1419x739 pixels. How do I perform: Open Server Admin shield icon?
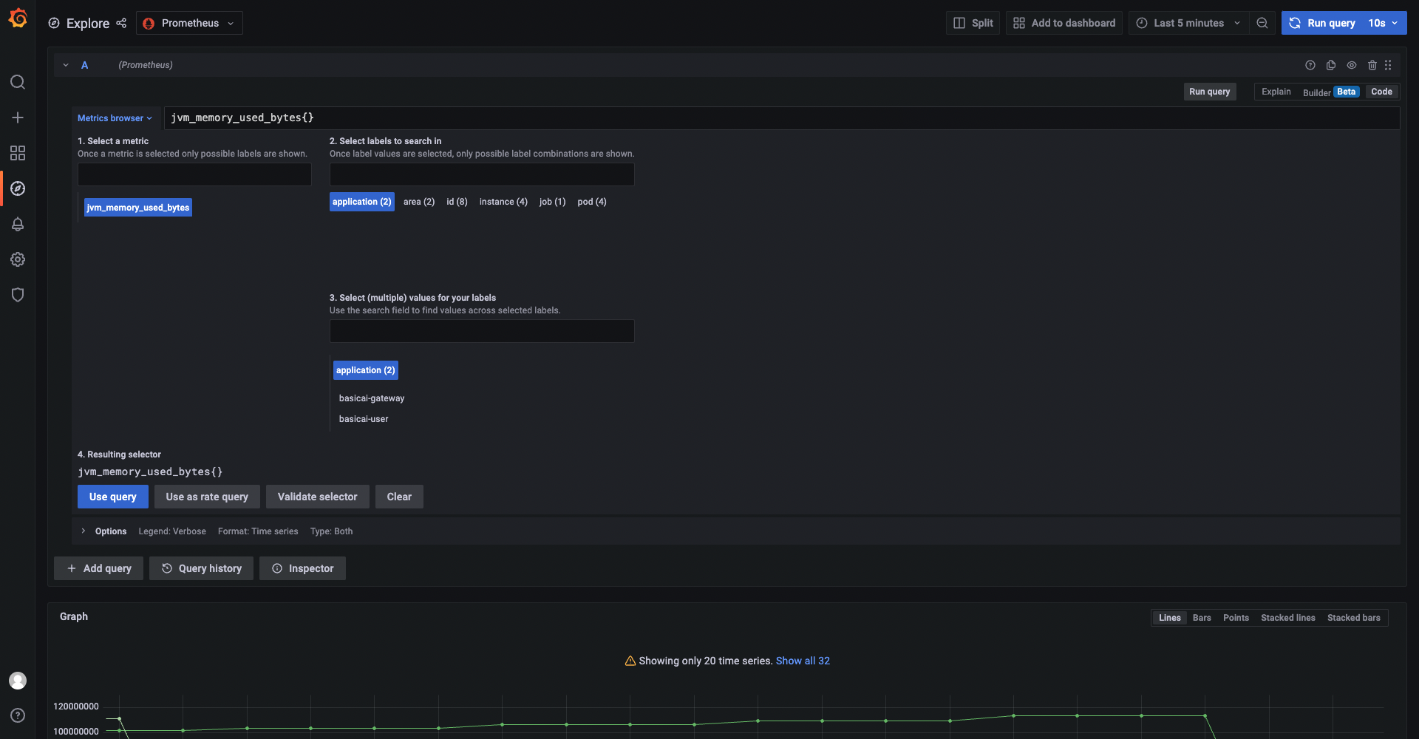click(x=18, y=295)
